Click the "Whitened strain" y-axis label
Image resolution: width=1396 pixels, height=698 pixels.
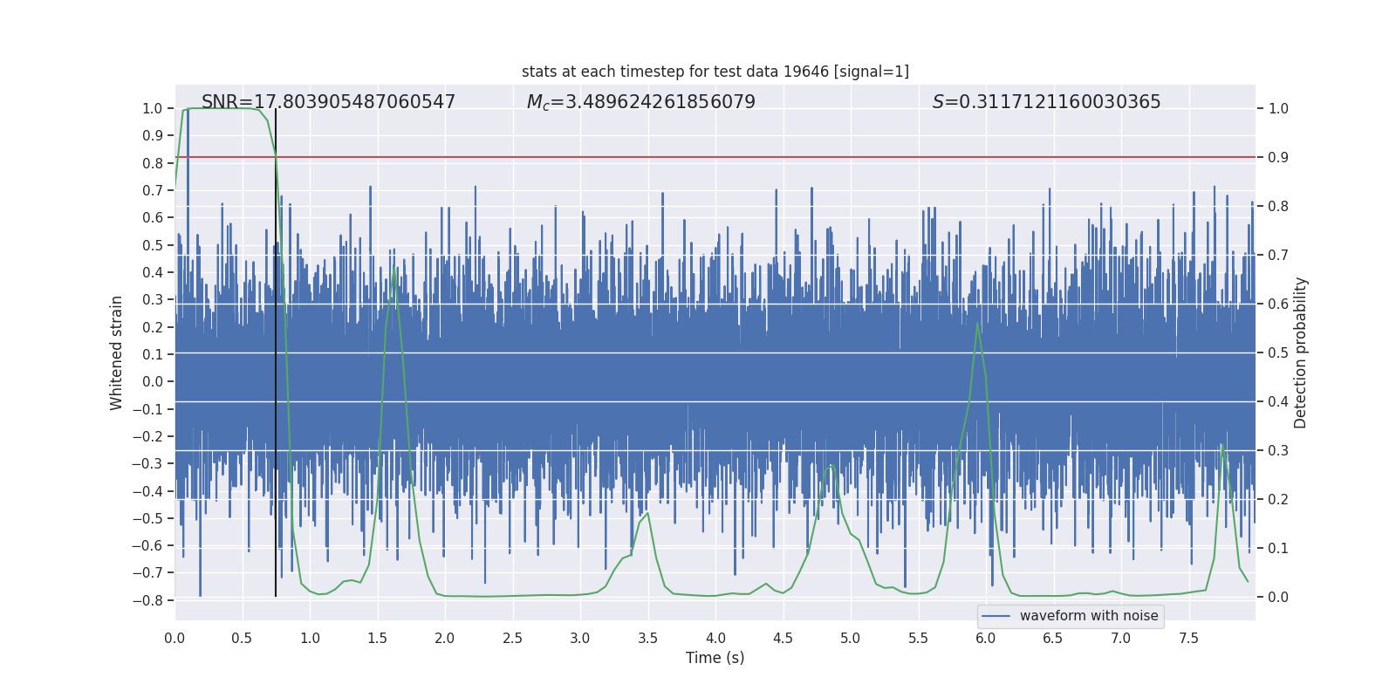point(116,352)
